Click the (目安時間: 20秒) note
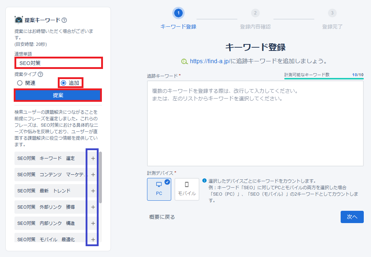371x257 pixels. (x=30, y=44)
